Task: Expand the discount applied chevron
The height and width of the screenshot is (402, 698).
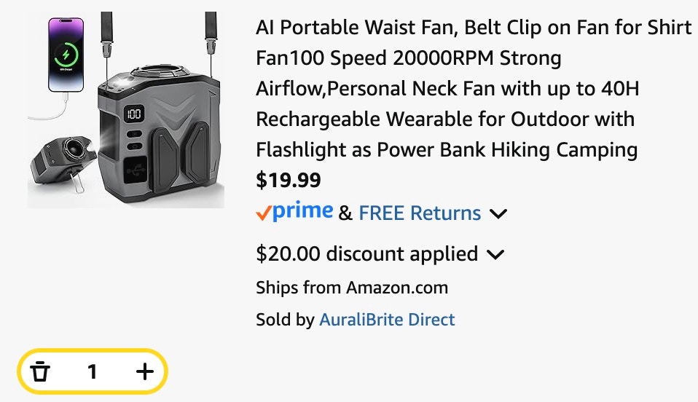Action: click(x=495, y=255)
